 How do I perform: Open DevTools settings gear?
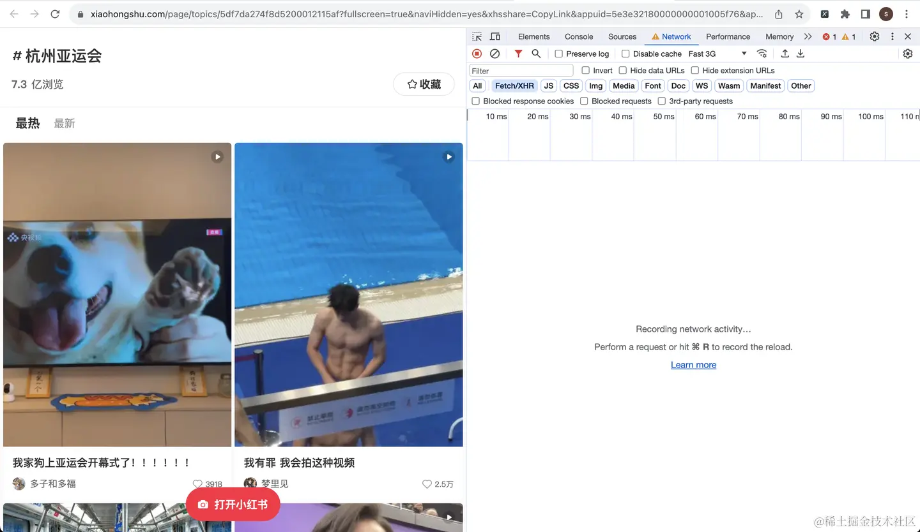(875, 36)
